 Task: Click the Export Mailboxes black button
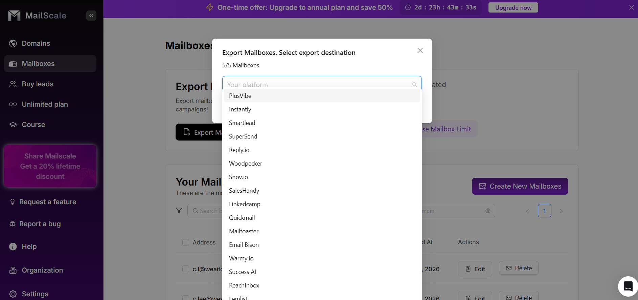pos(199,132)
